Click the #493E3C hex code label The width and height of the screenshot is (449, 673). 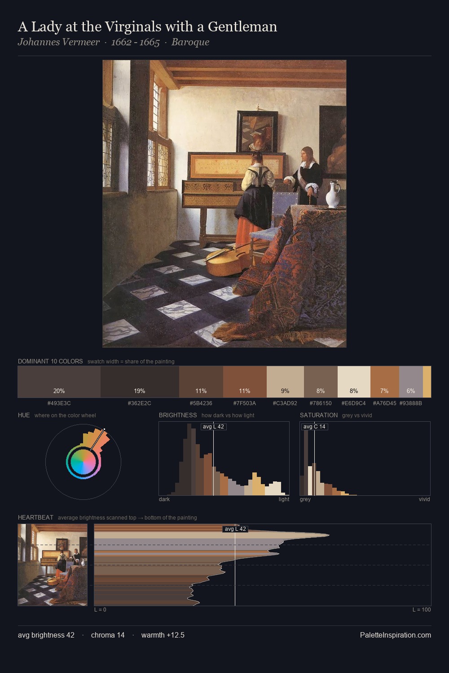point(59,403)
